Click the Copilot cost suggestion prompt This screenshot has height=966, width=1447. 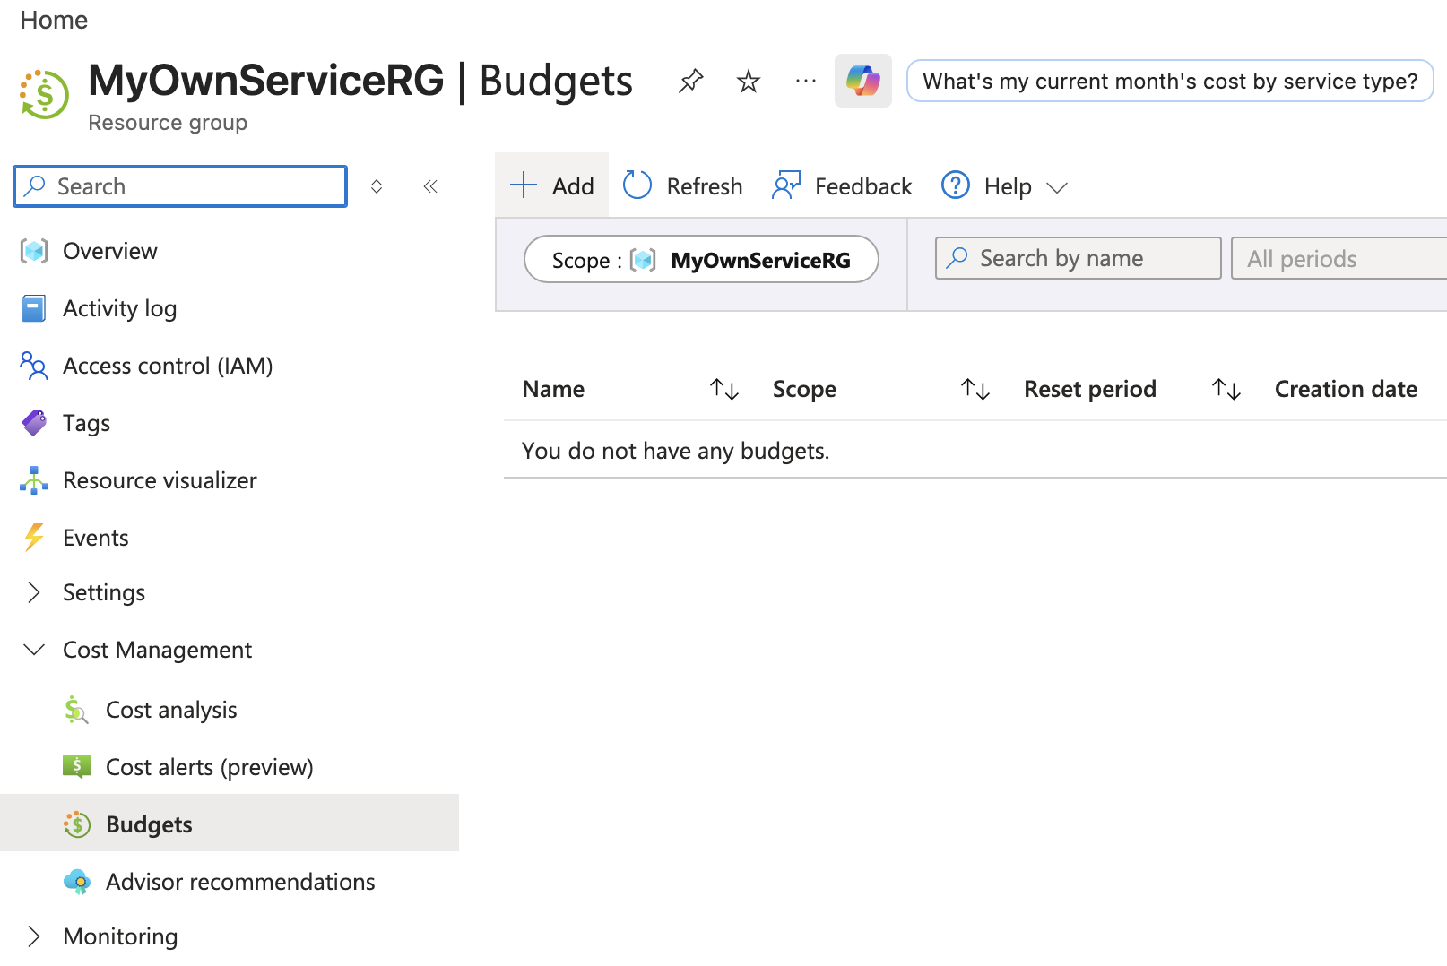click(x=1170, y=81)
